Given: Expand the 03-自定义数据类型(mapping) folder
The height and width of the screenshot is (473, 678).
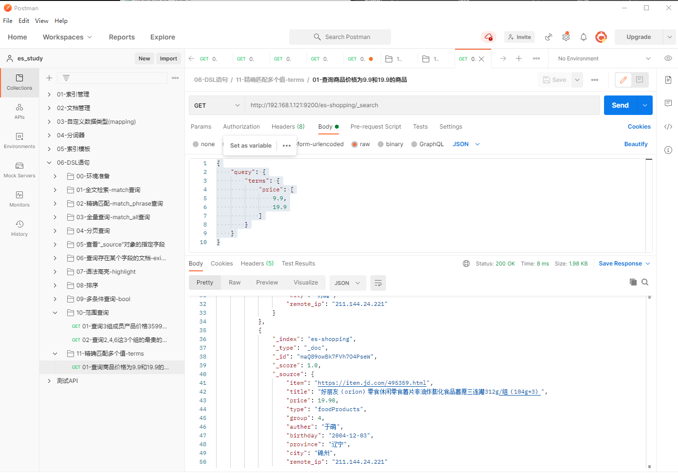Looking at the screenshot, I should (49, 122).
